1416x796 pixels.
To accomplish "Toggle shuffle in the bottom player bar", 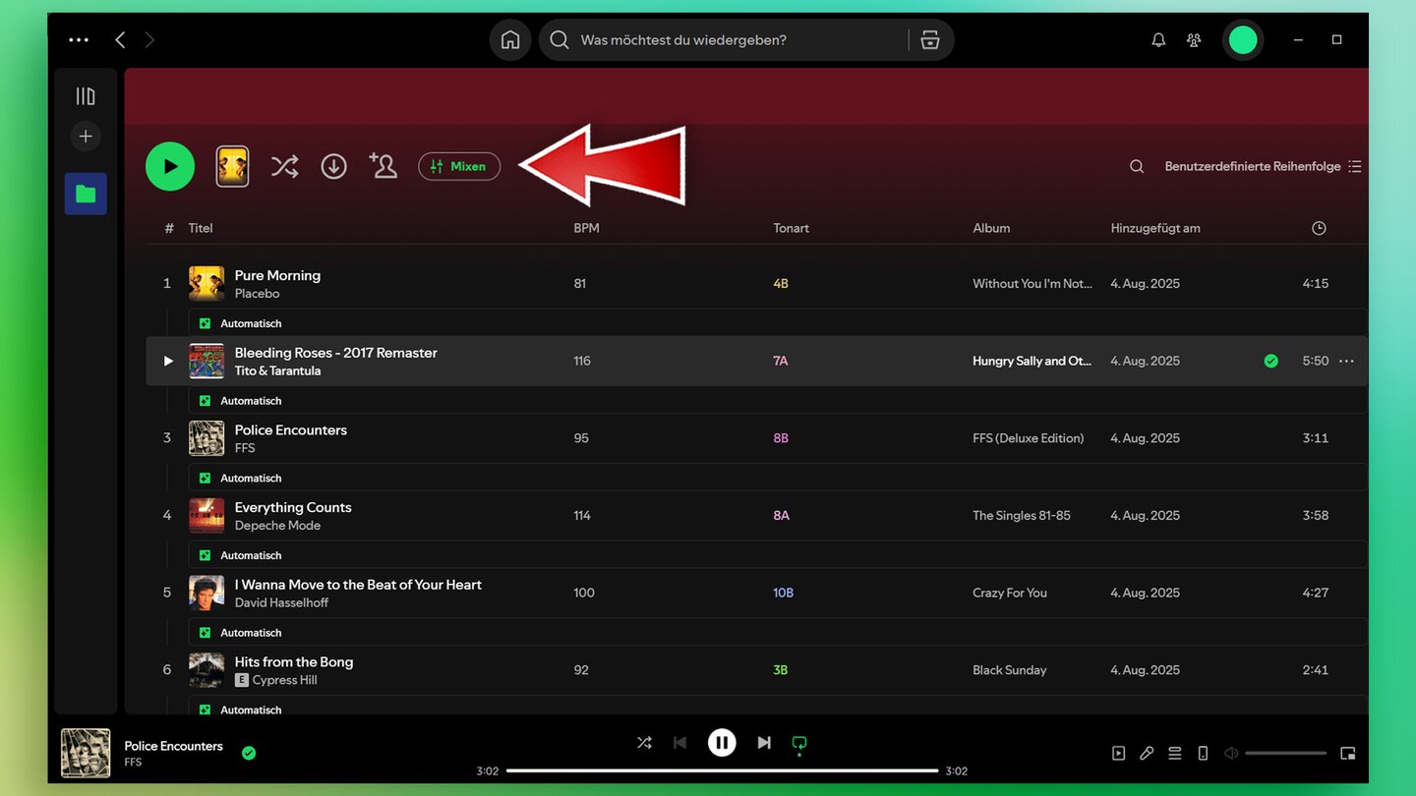I will click(644, 743).
